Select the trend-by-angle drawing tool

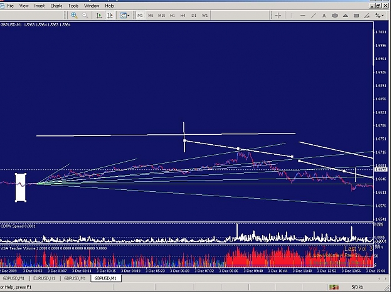[367, 16]
